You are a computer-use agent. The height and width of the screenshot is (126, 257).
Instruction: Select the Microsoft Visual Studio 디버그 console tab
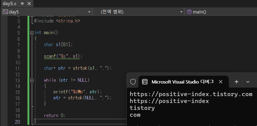[x=183, y=82]
